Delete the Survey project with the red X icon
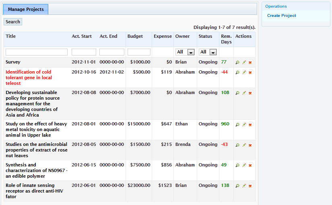Screen dimensions: 332x205 (x=250, y=63)
